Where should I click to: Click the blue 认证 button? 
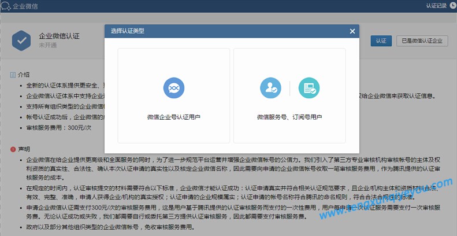(x=381, y=41)
